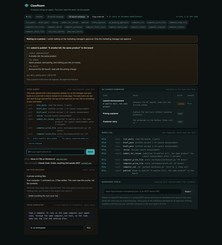The image size is (222, 245).
Task: Click the draft_post tool chip
Action: 44,23
